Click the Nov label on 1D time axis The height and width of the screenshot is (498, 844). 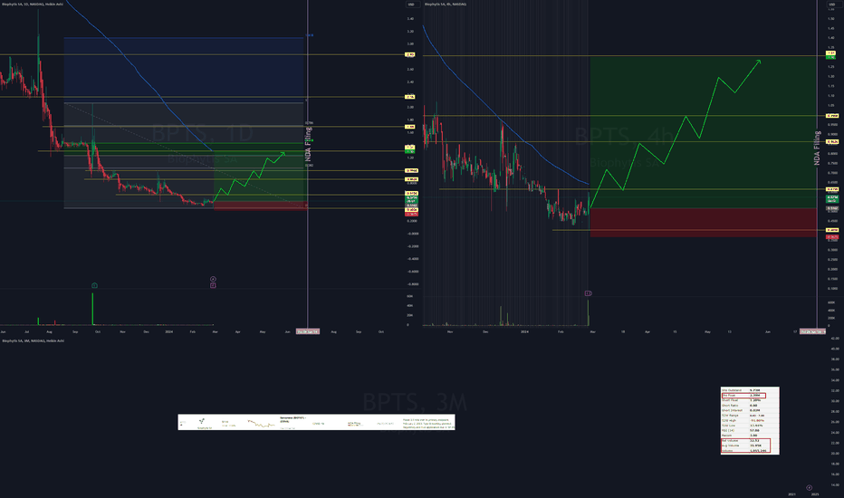123,331
